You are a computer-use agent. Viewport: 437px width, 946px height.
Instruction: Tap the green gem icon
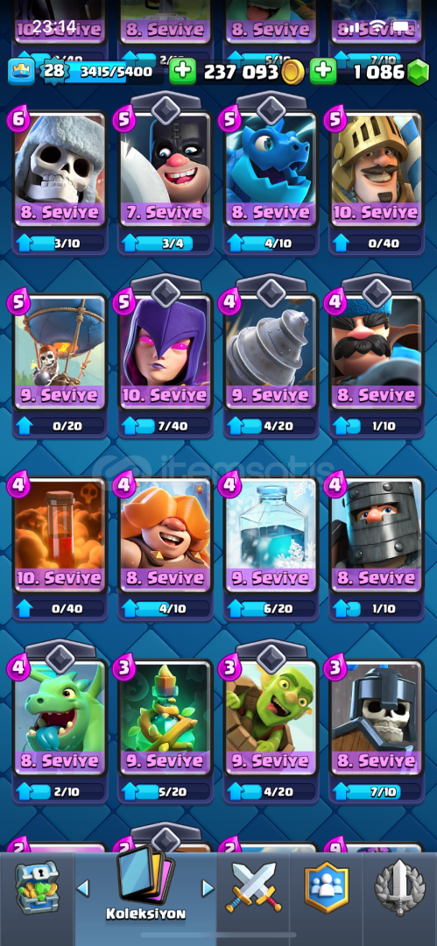[417, 73]
